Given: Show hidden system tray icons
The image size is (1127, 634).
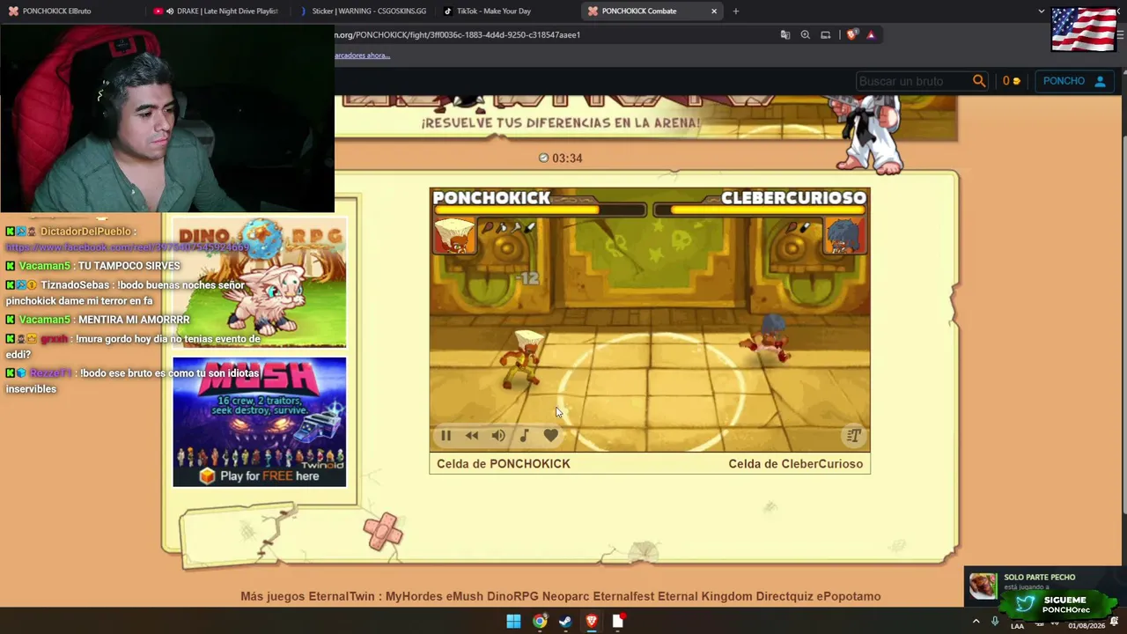Looking at the screenshot, I should (976, 622).
